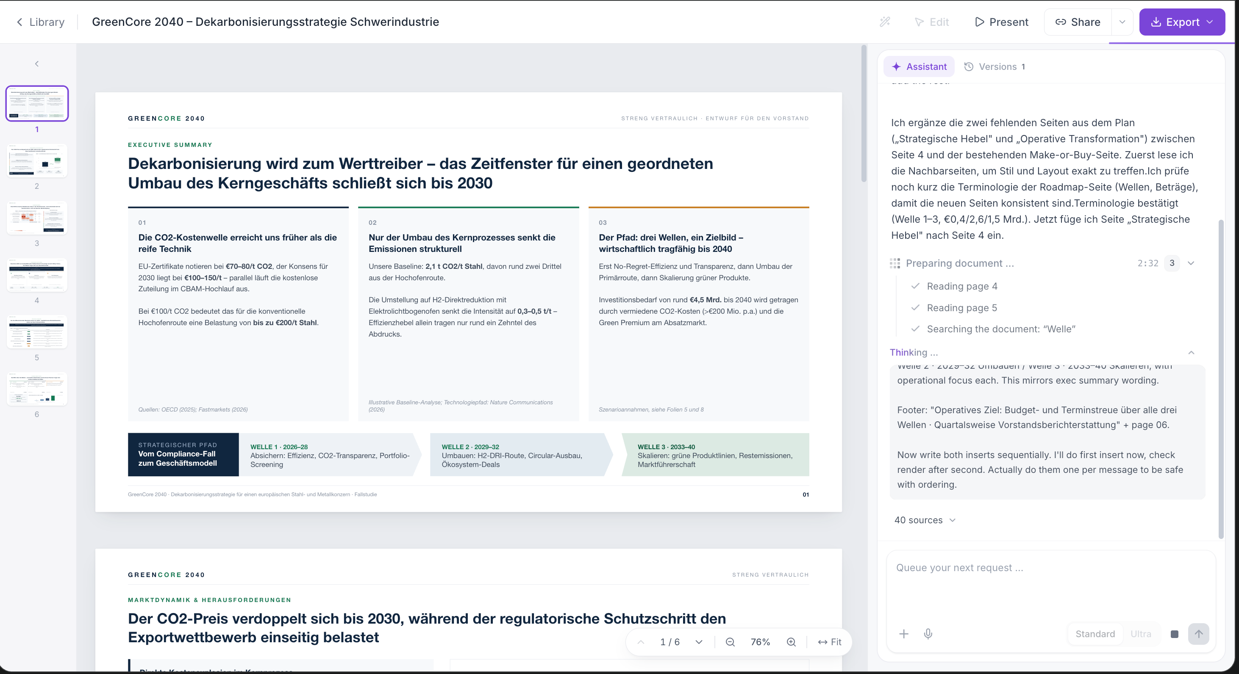Stop generation with square icon
This screenshot has height=674, width=1239.
point(1175,634)
